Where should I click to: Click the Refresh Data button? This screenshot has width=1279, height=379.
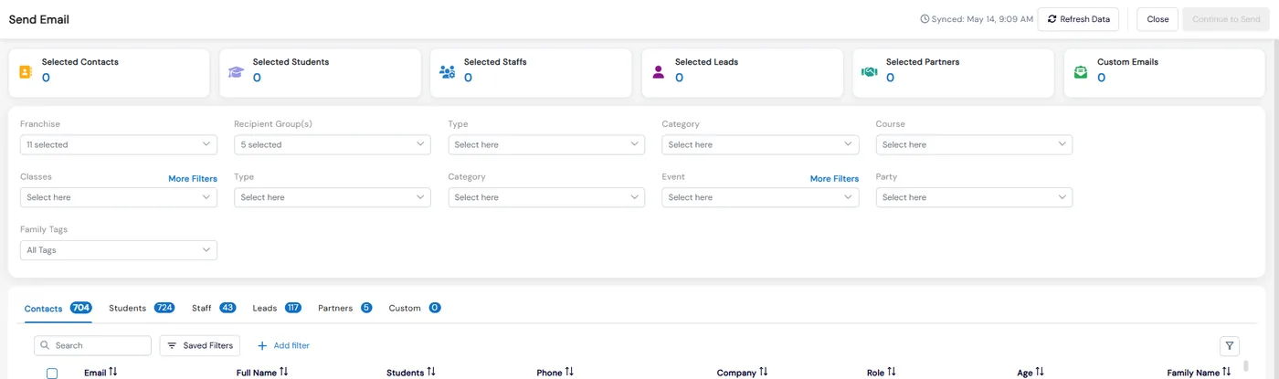[x=1078, y=19]
